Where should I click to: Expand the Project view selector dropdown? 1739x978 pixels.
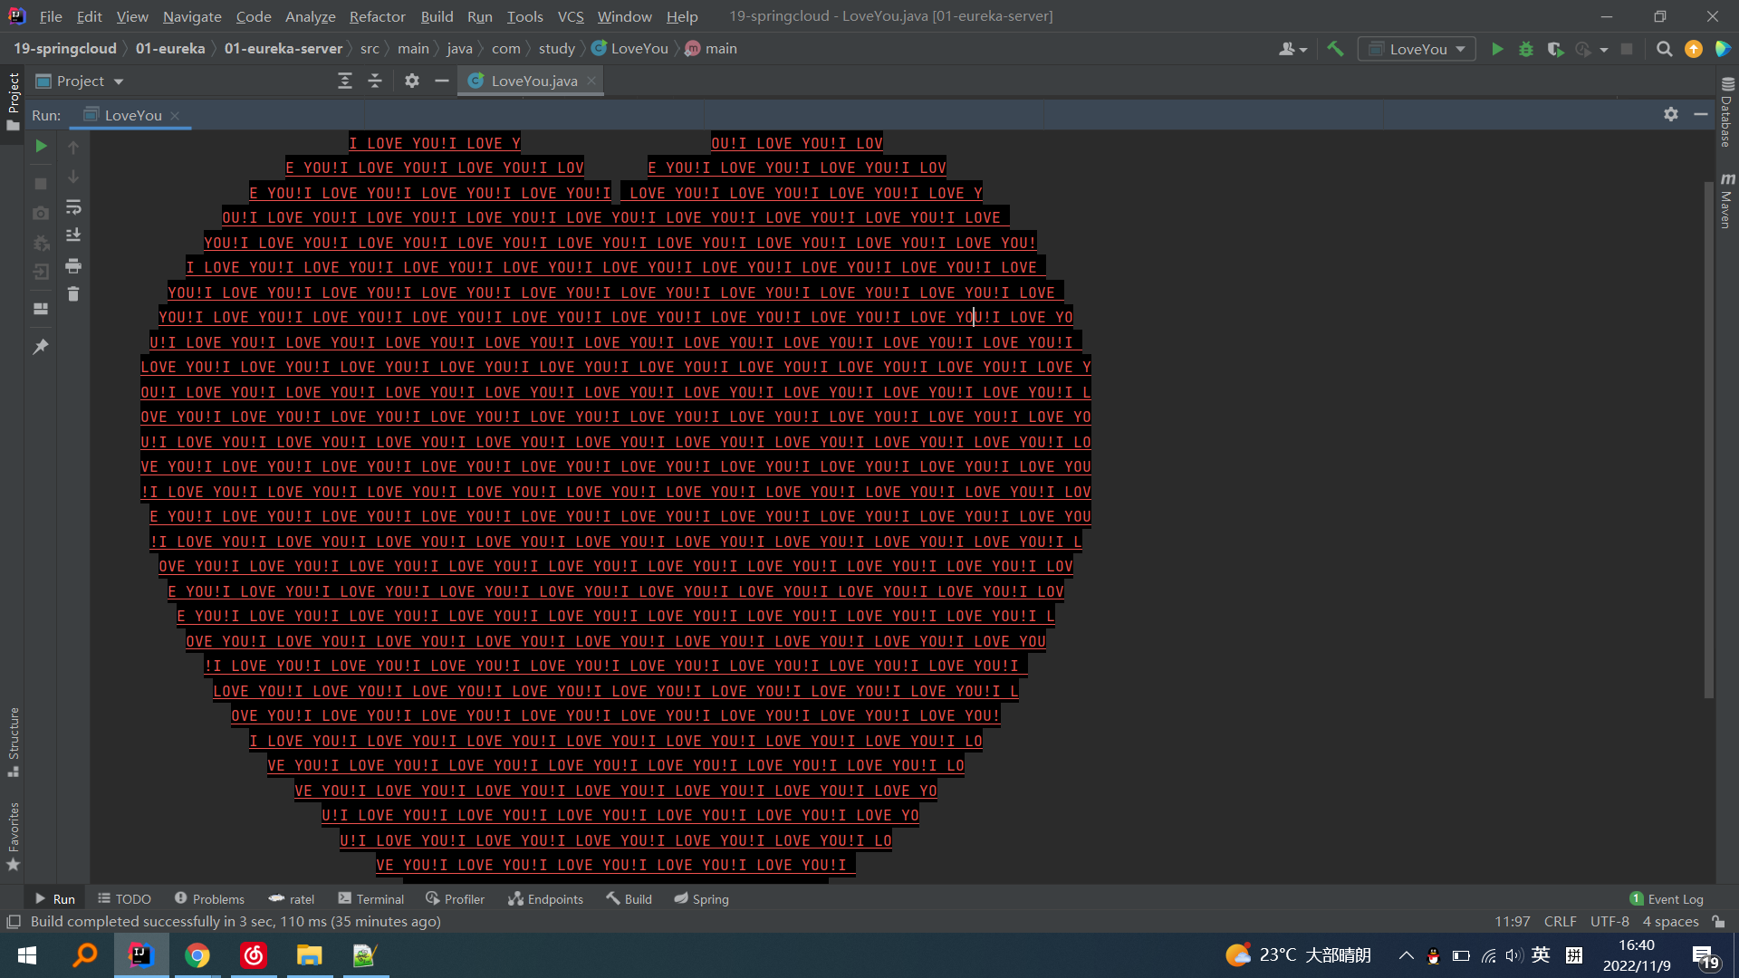click(119, 81)
